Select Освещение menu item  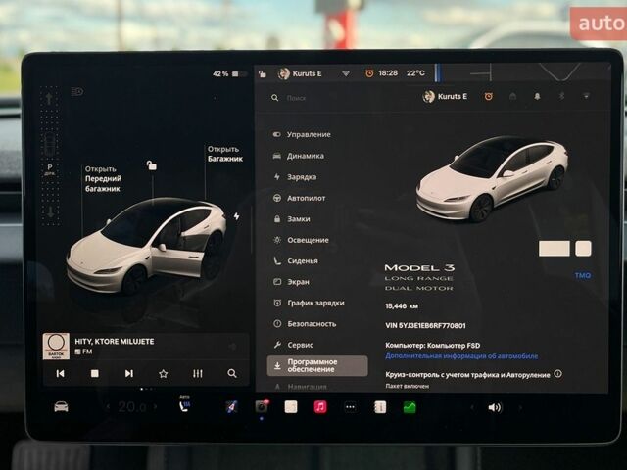click(301, 240)
